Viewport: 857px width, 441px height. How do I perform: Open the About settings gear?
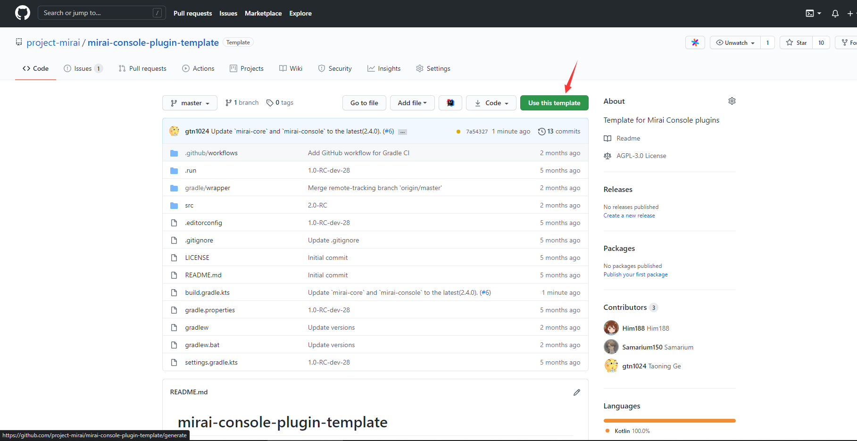pyautogui.click(x=732, y=101)
